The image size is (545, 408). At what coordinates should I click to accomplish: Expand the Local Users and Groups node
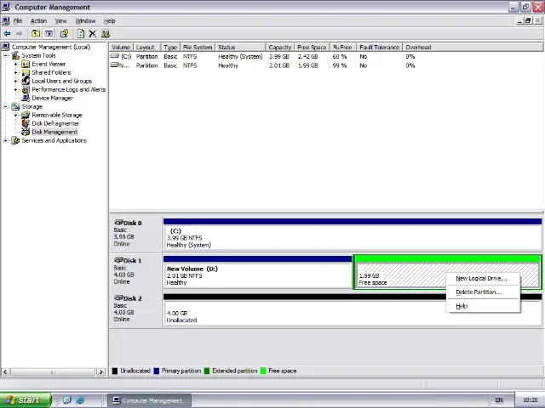click(15, 81)
